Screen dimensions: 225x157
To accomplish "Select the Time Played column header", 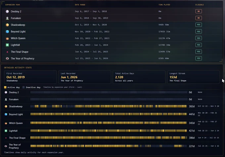I will tap(164, 5).
